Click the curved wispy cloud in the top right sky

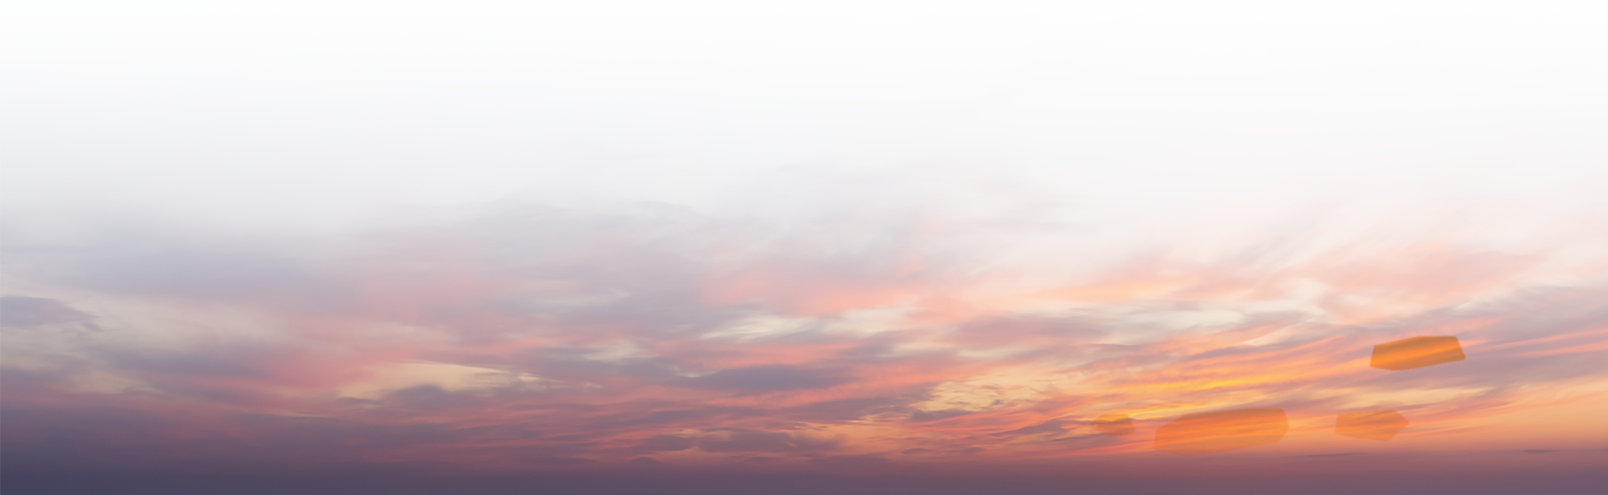[x=1046, y=60]
